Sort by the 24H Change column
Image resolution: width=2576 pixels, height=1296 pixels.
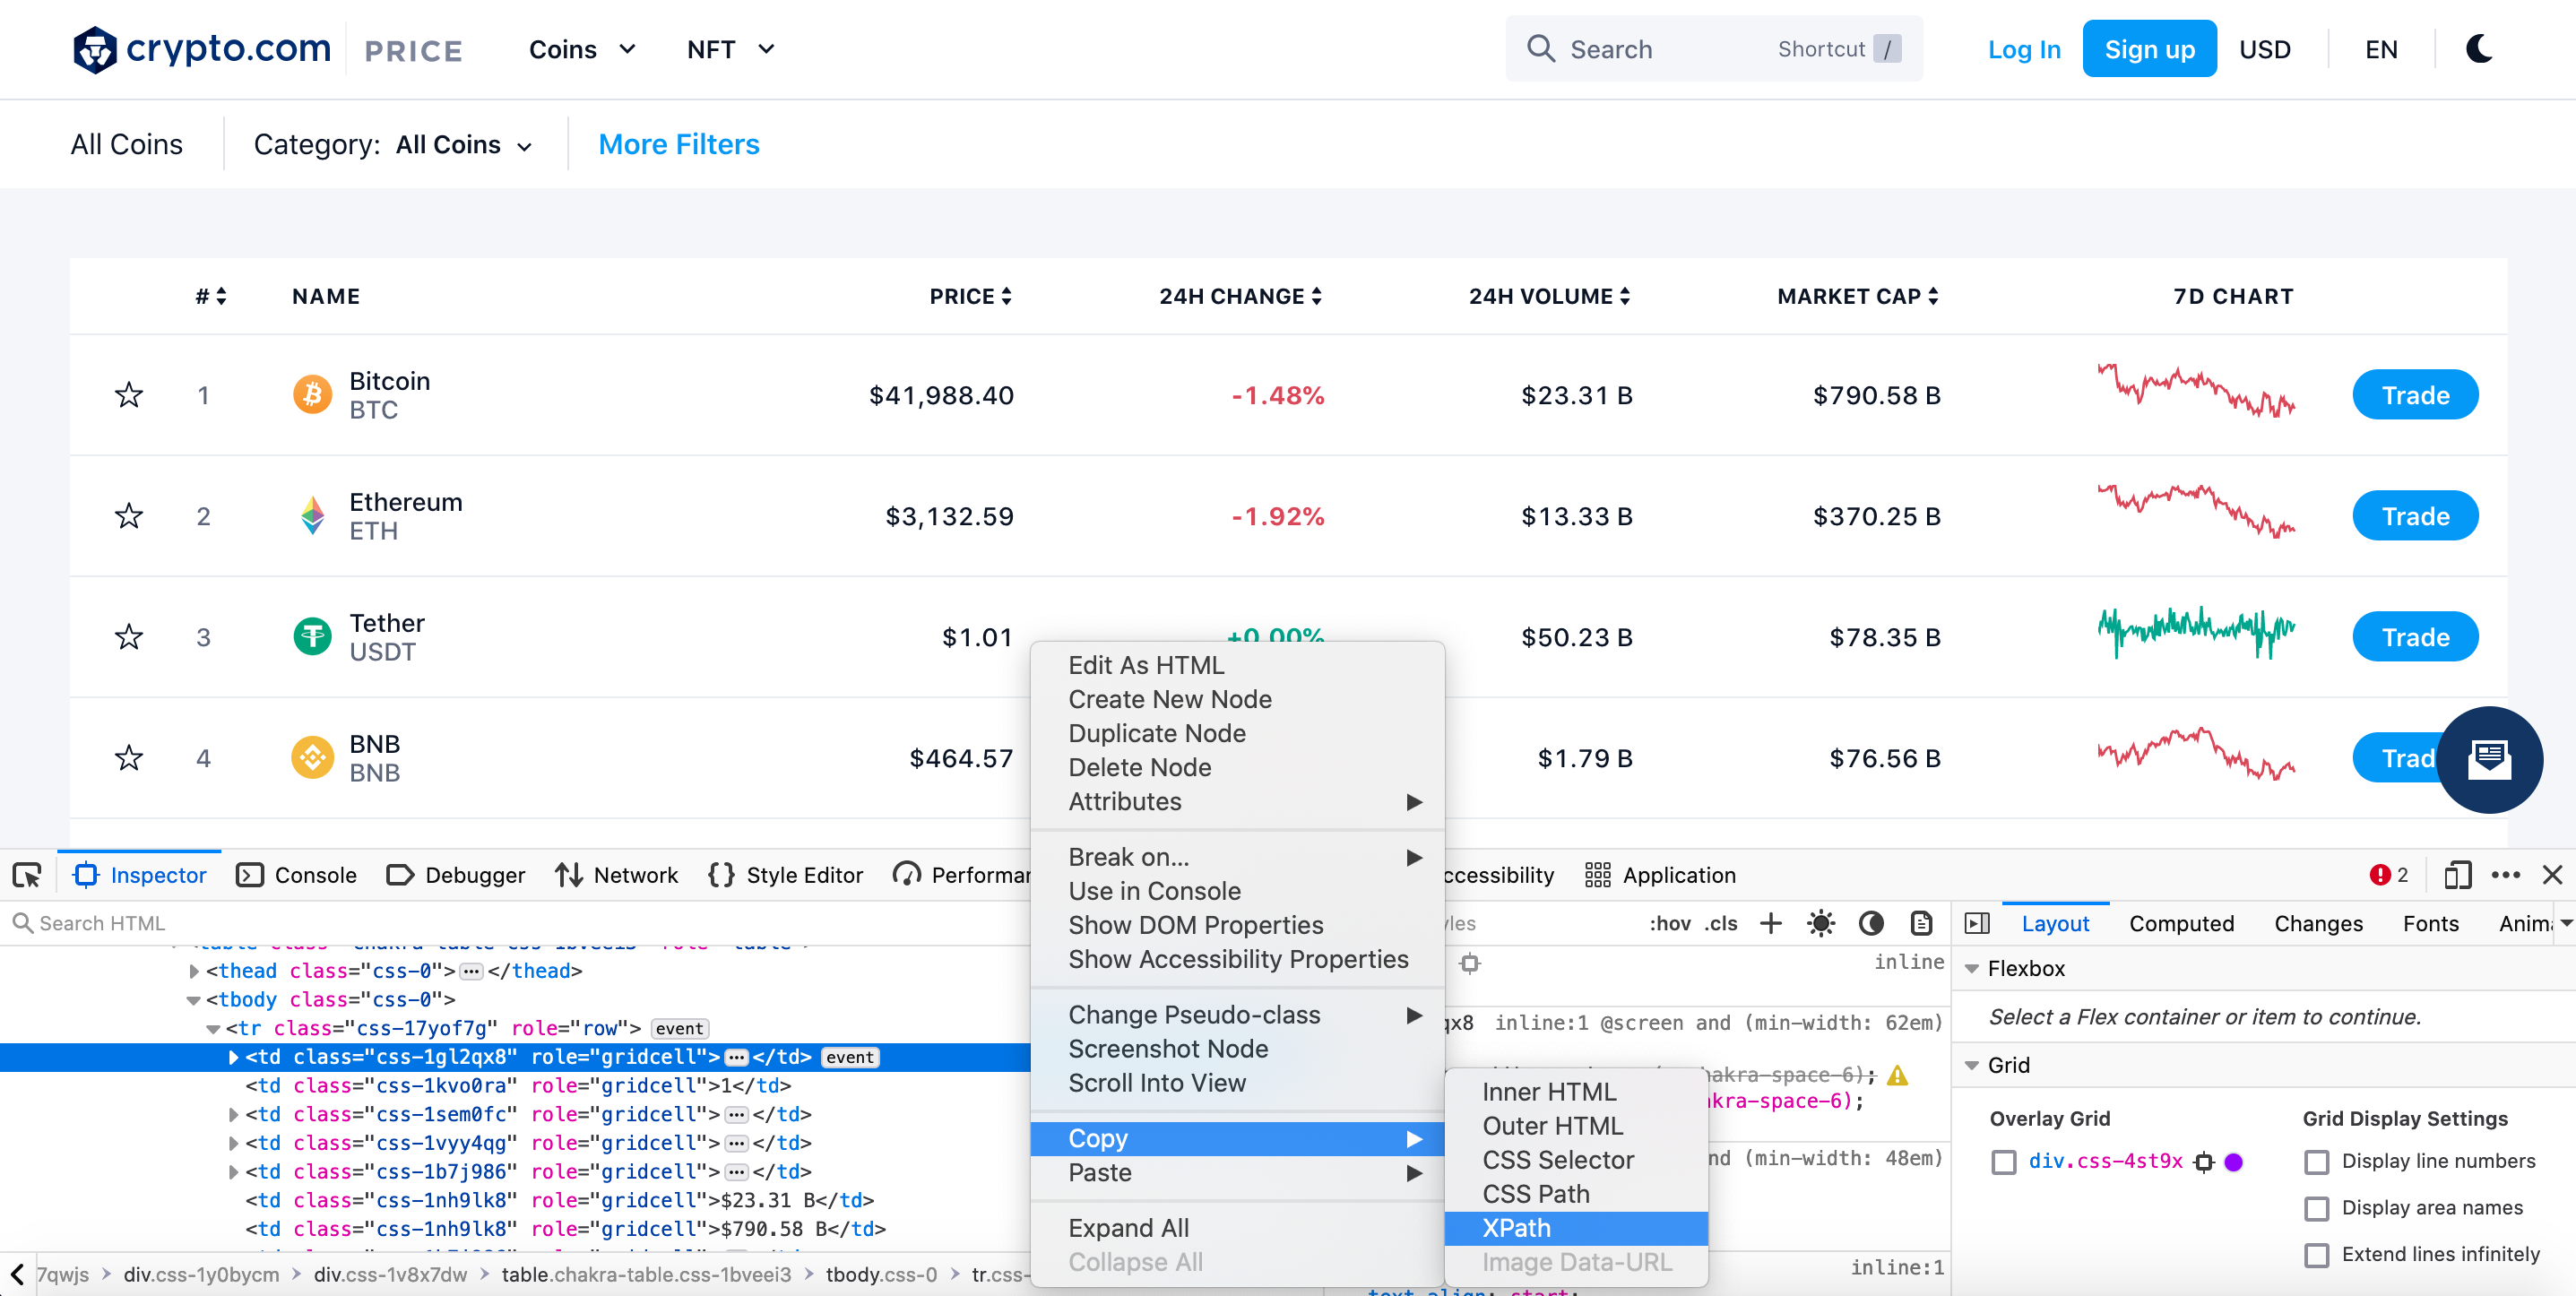click(x=1240, y=296)
